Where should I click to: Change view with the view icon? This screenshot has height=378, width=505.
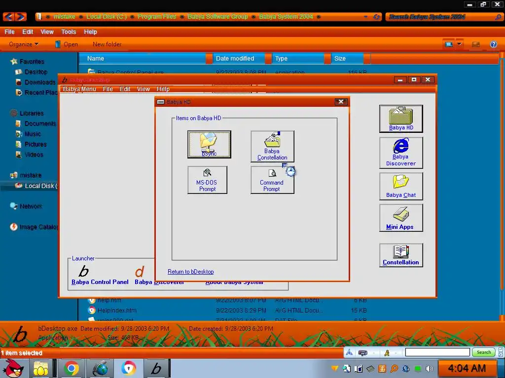point(449,44)
